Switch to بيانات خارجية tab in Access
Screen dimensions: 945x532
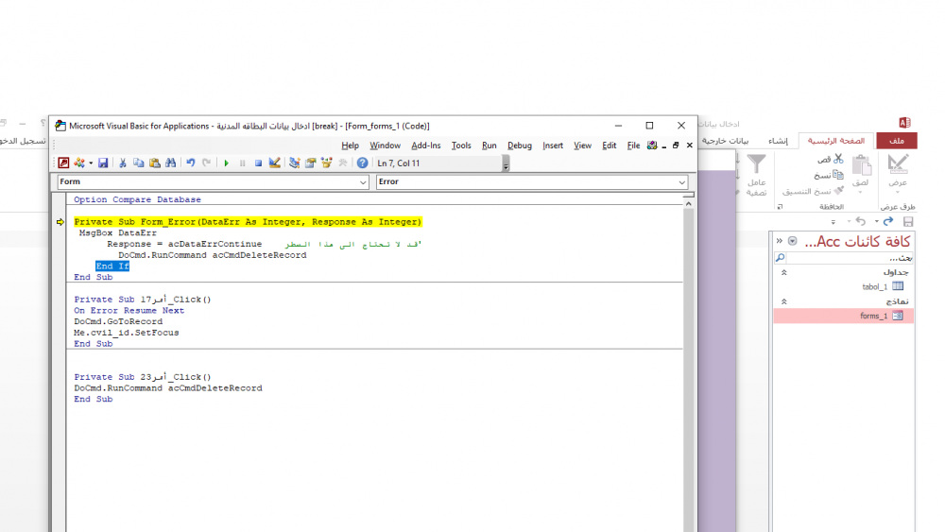click(725, 141)
